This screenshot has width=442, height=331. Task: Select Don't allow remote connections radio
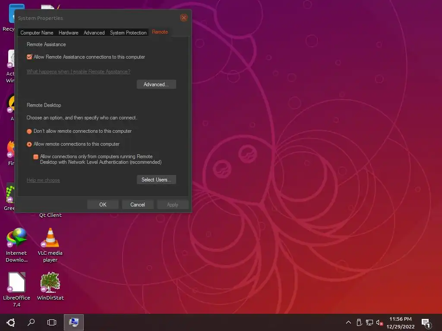pyautogui.click(x=29, y=131)
